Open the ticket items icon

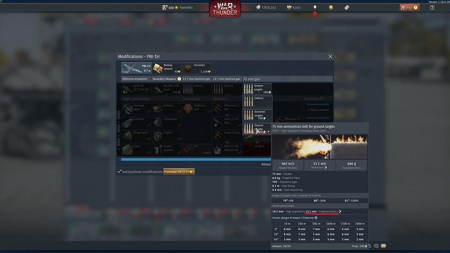point(346,8)
